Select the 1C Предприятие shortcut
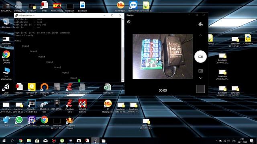Viewport: 257px width, 144px height. point(108,106)
